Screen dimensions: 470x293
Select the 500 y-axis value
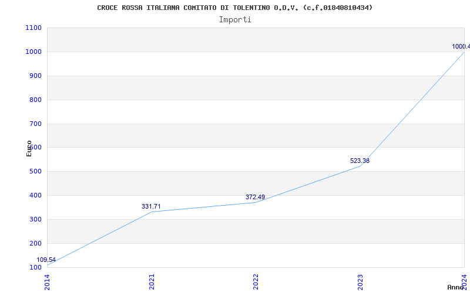pyautogui.click(x=35, y=172)
